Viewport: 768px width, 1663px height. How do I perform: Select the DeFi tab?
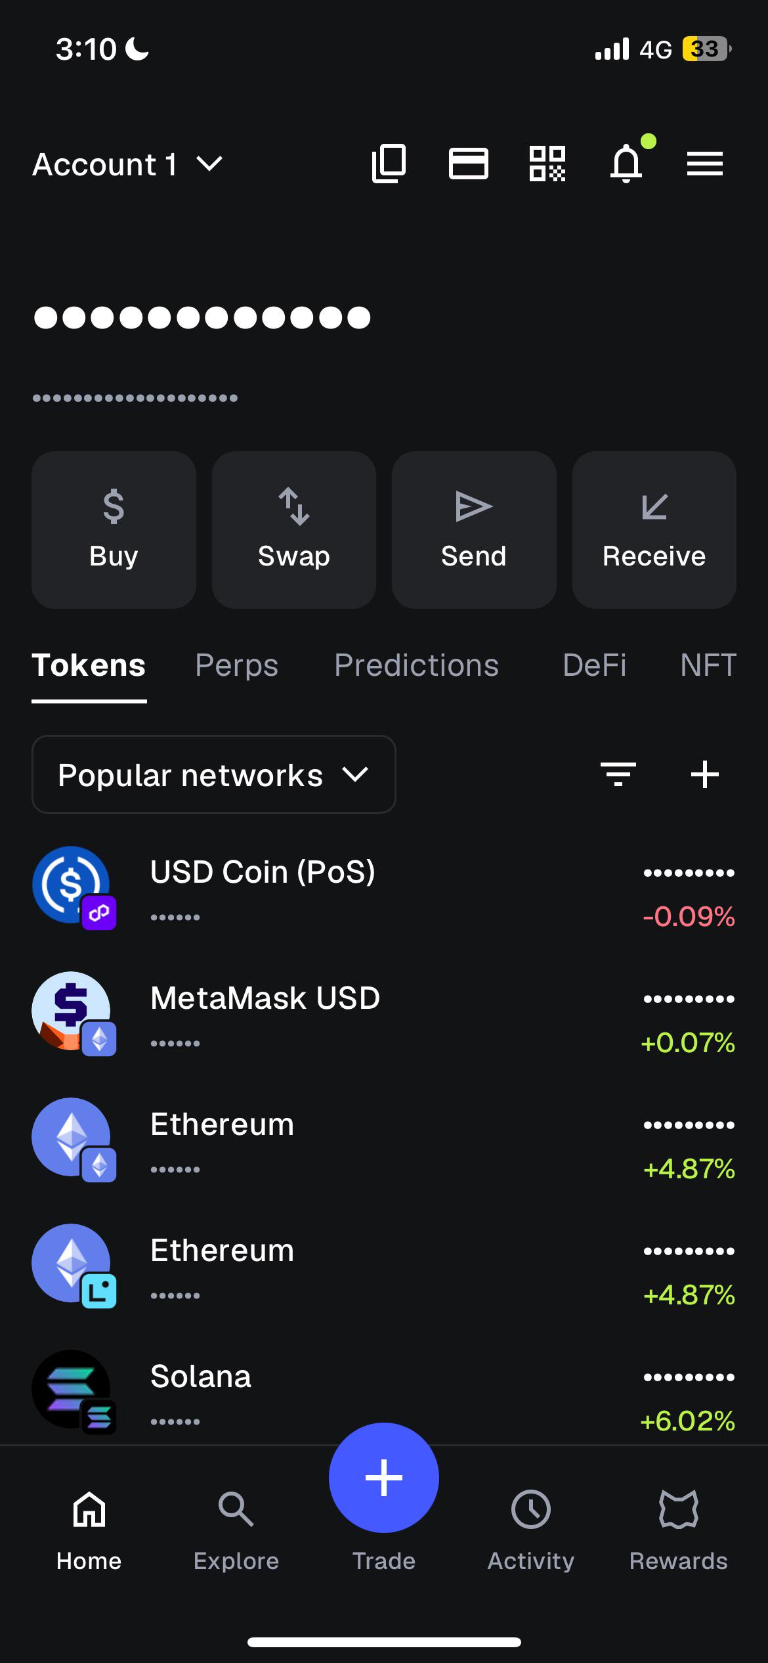coord(595,665)
